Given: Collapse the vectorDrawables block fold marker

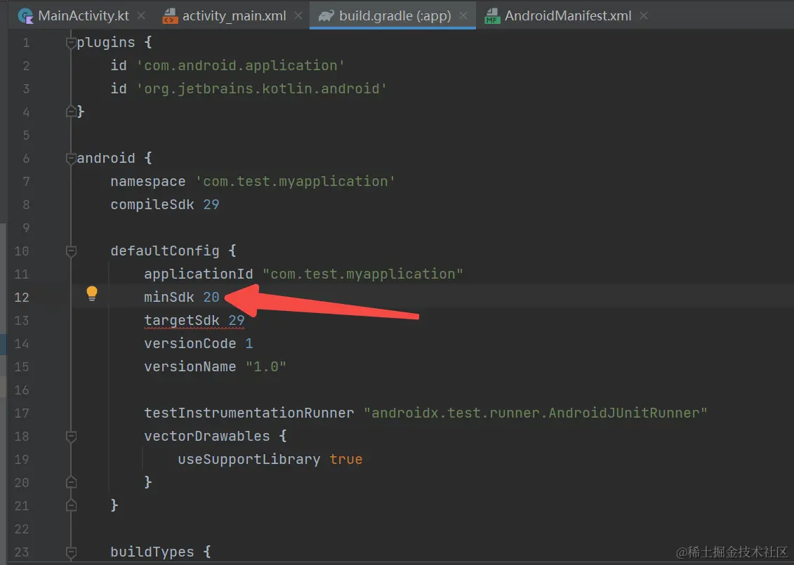Looking at the screenshot, I should coord(71,437).
